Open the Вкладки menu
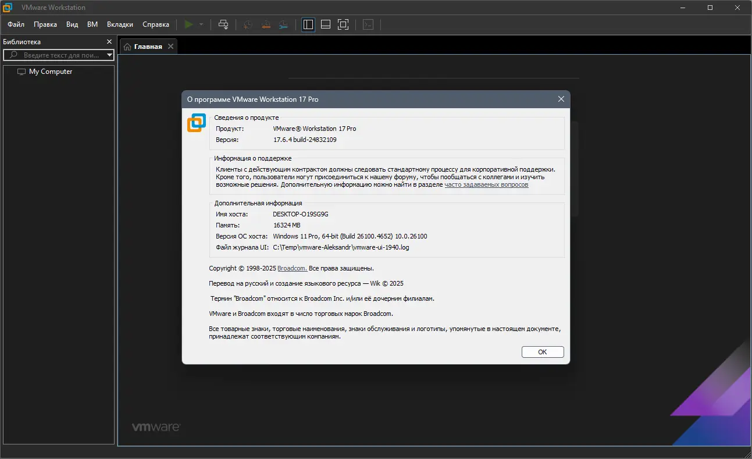Screen dimensions: 752x459 tap(120, 24)
